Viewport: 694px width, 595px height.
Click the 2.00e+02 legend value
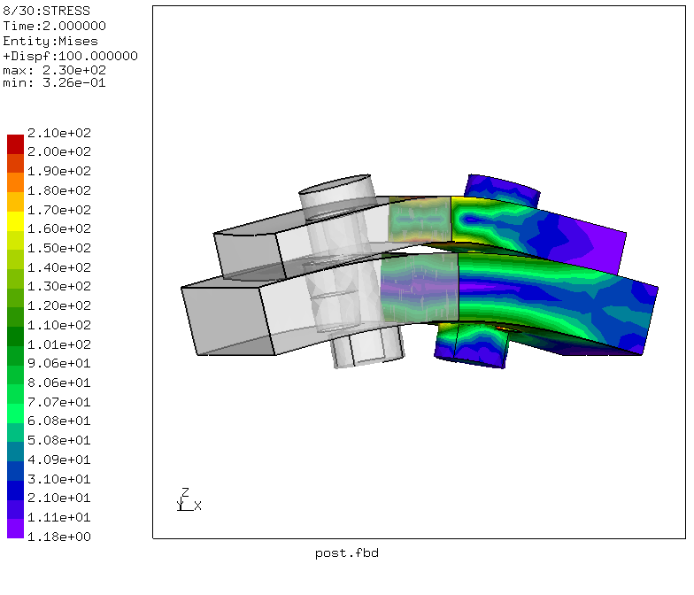(x=58, y=151)
